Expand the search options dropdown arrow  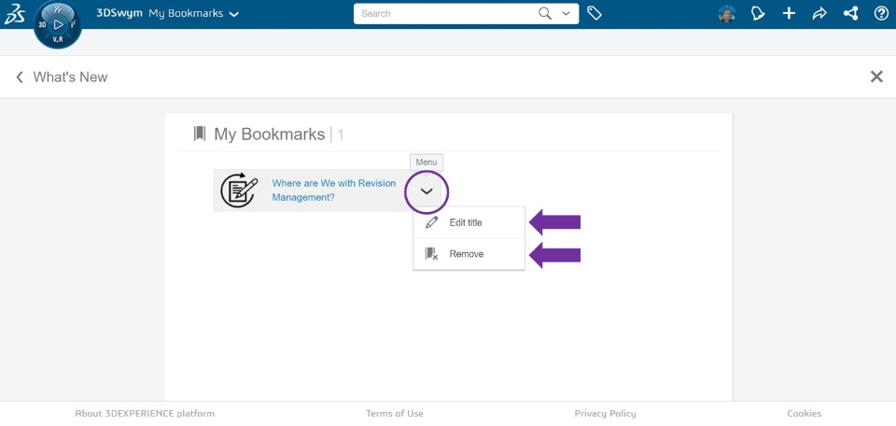[x=566, y=14]
